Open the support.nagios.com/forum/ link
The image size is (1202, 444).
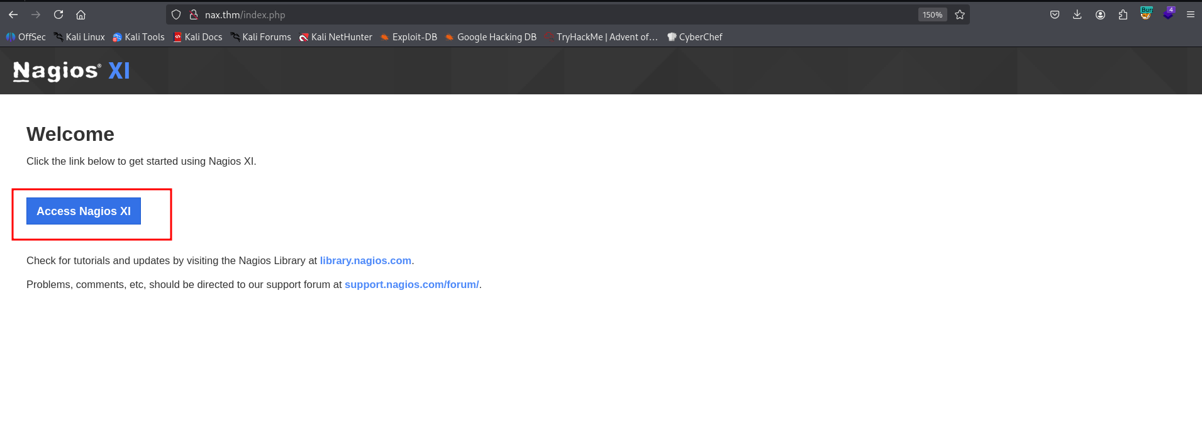click(411, 284)
